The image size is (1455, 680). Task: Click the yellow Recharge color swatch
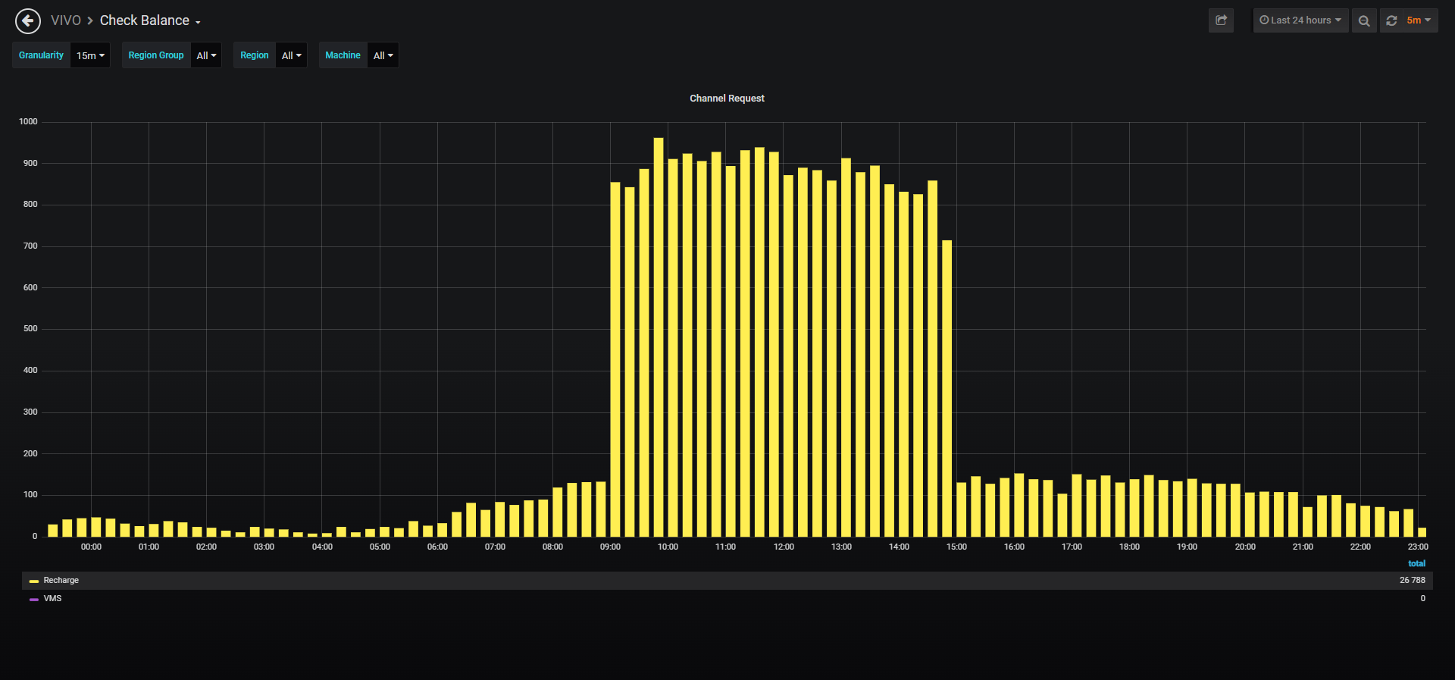click(x=33, y=581)
